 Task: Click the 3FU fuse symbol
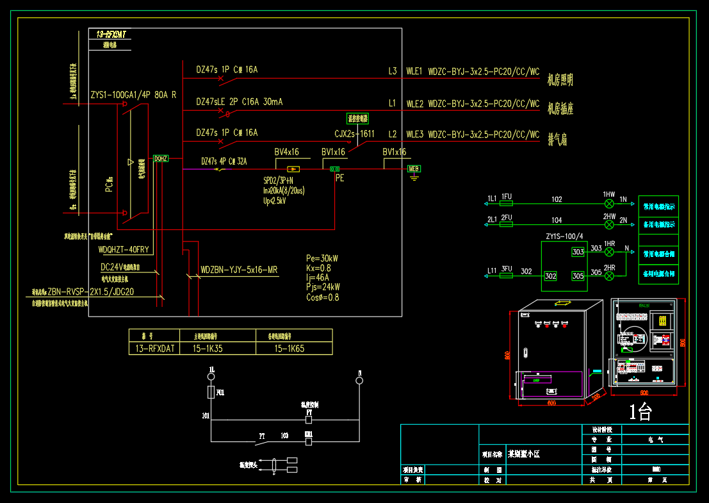pyautogui.click(x=506, y=276)
